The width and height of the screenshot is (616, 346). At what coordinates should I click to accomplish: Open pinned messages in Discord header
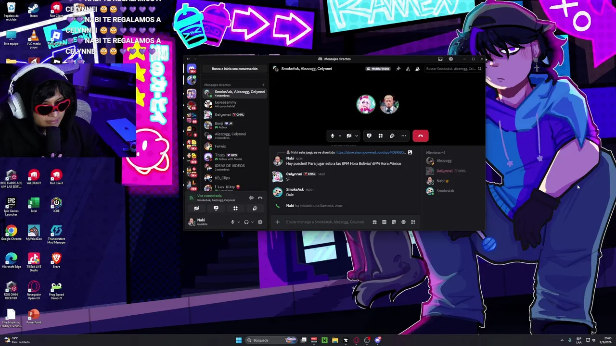coord(398,69)
